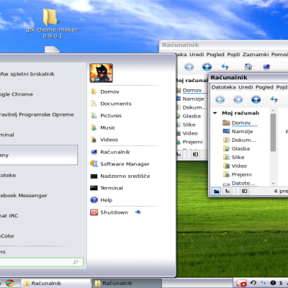Select Slike in front window sidebar

pos(234,157)
